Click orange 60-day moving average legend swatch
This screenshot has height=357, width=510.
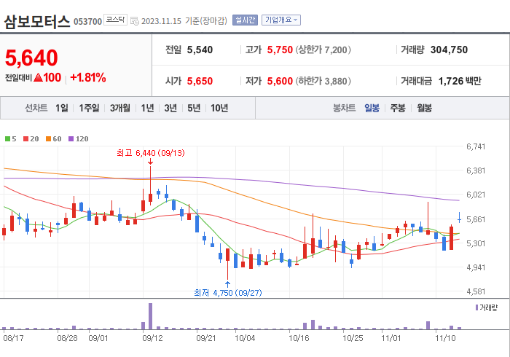(x=49, y=139)
